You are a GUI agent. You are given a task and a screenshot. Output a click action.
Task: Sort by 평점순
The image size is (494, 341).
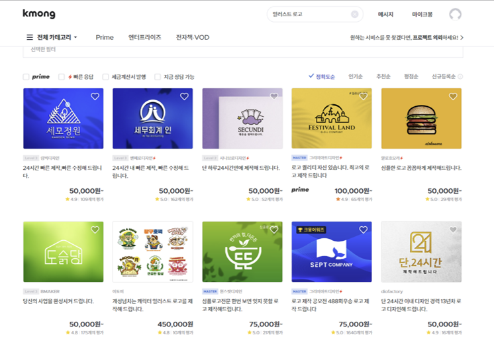click(x=411, y=76)
